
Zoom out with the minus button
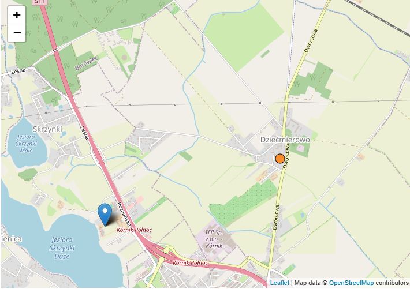click(x=17, y=33)
